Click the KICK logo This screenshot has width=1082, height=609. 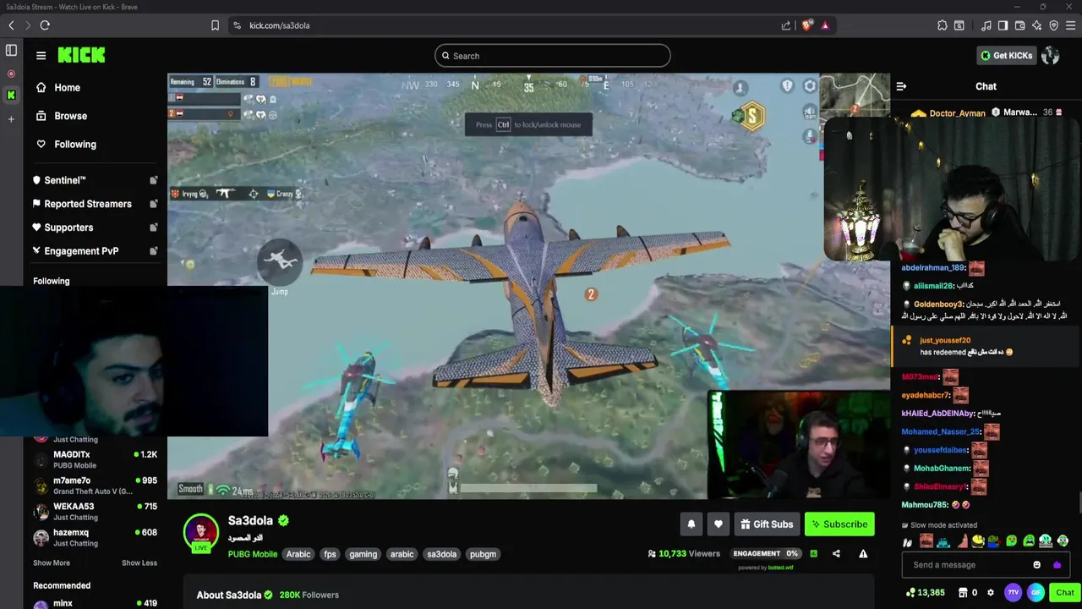click(x=81, y=55)
